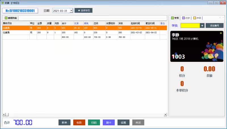Click the horizontal scrollbar right arrow
227x129 pixels.
point(165,115)
